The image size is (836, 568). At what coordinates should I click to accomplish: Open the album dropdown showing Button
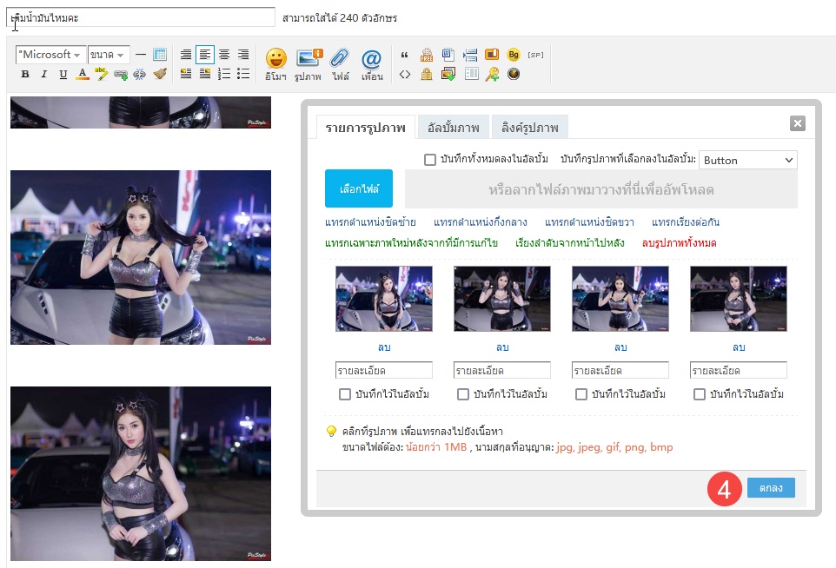tap(747, 160)
